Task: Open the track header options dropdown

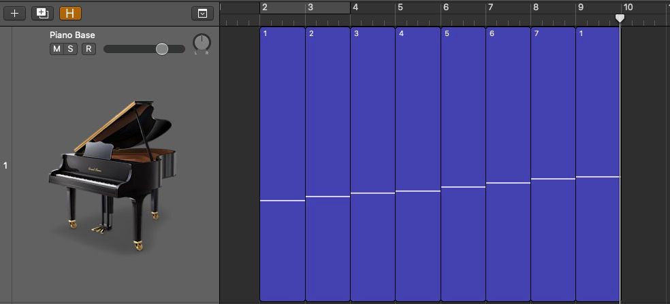Action: coord(202,13)
